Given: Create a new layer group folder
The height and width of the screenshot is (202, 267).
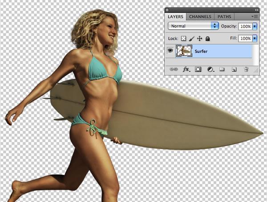Looking at the screenshot, I should click(222, 69).
